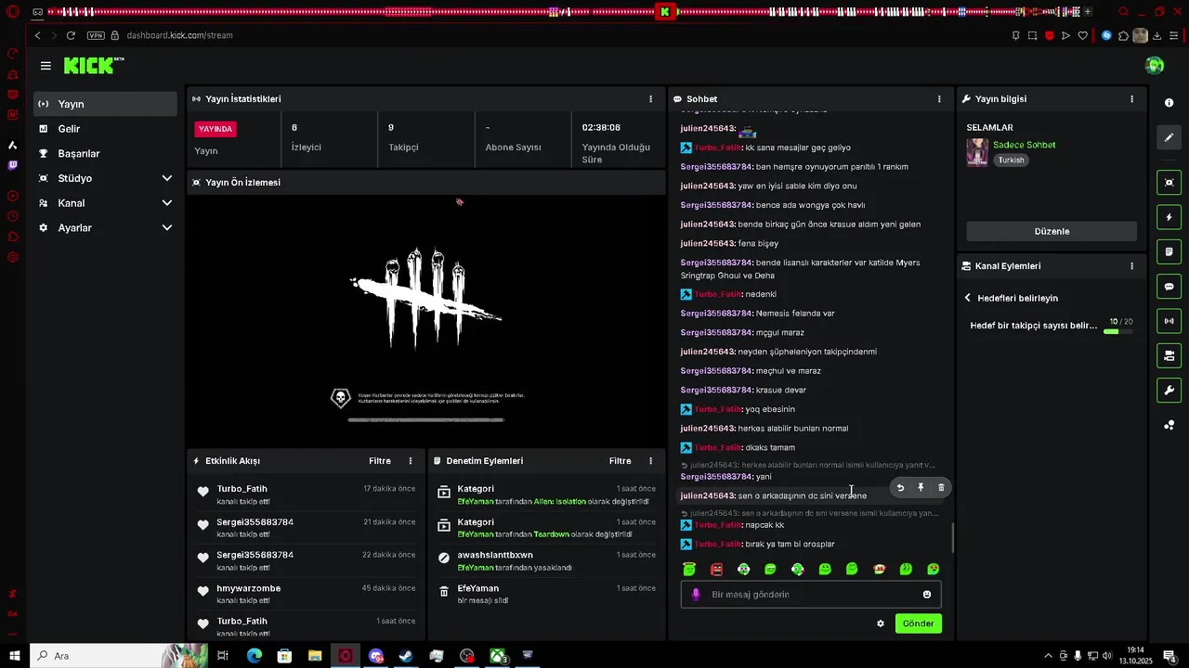
Task: Expand the Kanal sidebar section
Action: (x=105, y=202)
